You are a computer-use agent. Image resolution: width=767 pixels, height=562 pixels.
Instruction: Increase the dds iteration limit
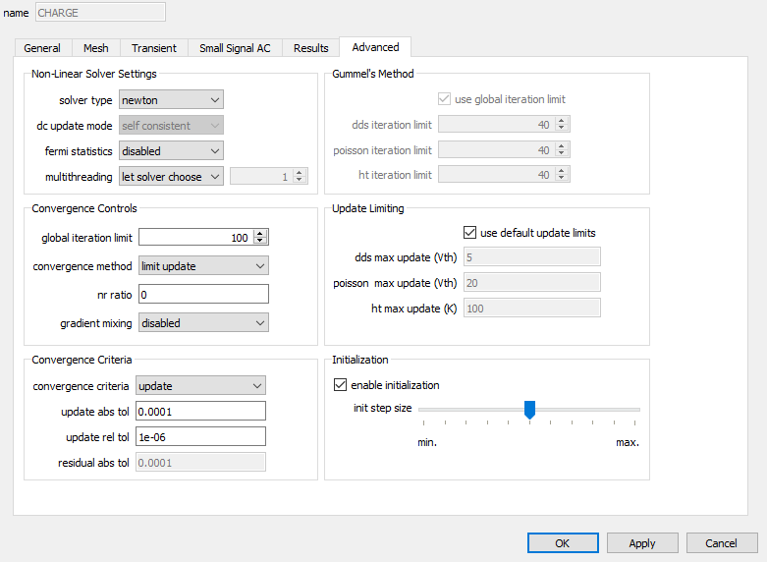click(562, 121)
